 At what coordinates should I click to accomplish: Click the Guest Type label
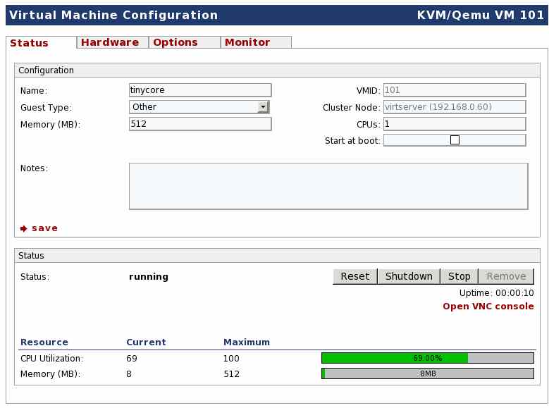[x=46, y=108]
